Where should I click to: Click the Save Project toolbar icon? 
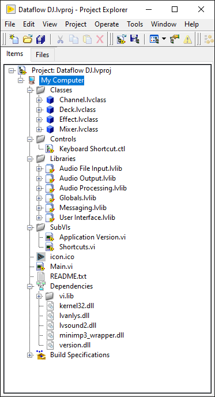point(135,39)
